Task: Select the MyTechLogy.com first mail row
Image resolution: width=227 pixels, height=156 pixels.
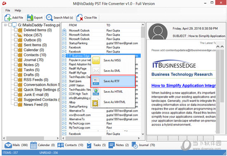Action: tap(101, 124)
